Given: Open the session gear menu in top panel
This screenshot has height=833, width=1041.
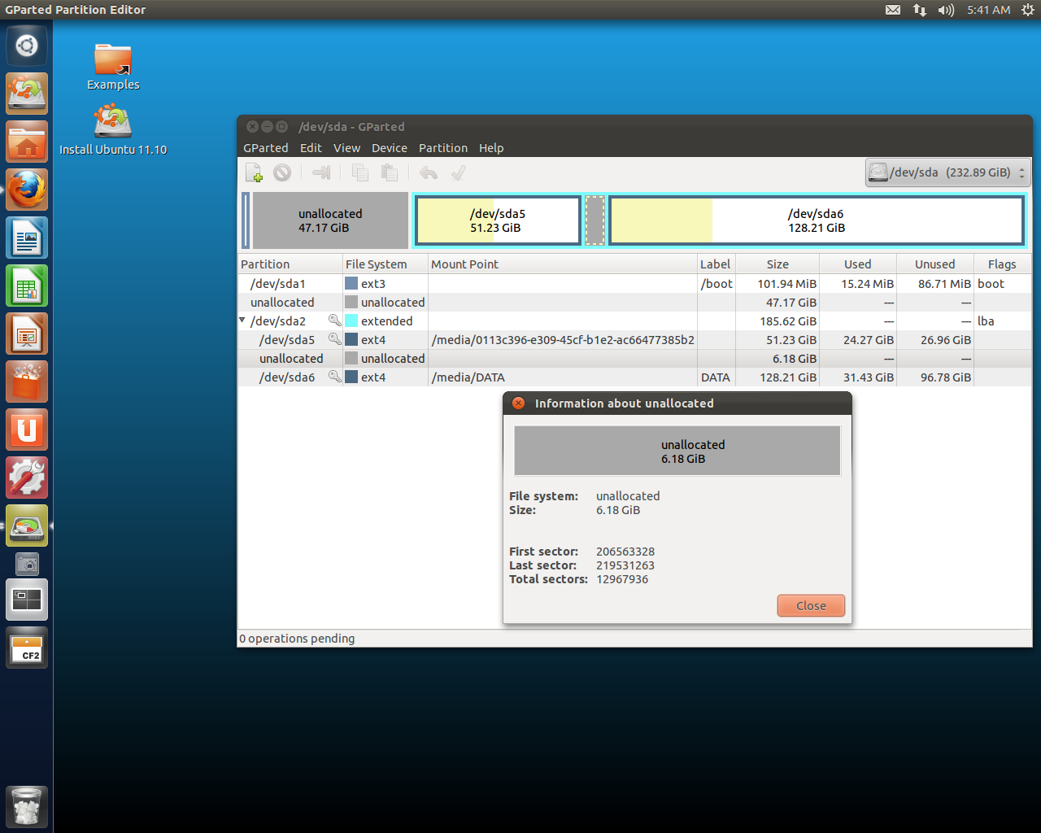Looking at the screenshot, I should (x=1028, y=10).
